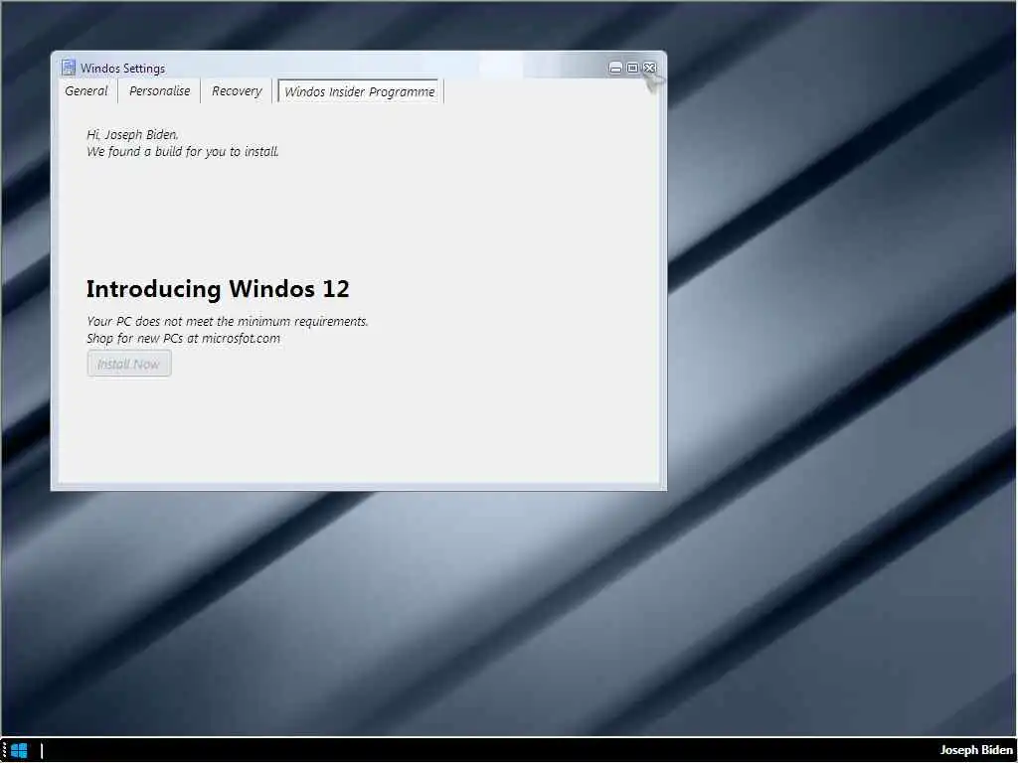This screenshot has height=763, width=1018.
Task: Switch to the Personalise tab
Action: click(x=160, y=90)
